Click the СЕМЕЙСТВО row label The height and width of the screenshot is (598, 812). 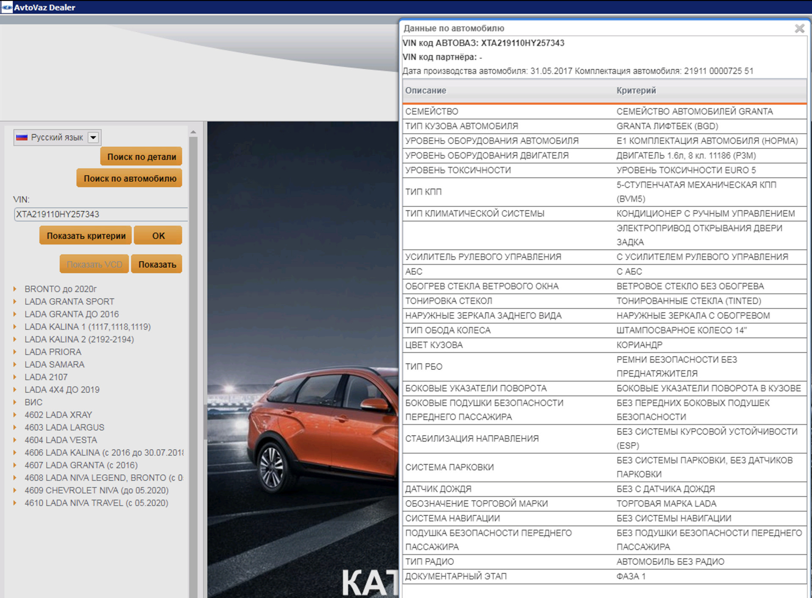[x=432, y=111]
